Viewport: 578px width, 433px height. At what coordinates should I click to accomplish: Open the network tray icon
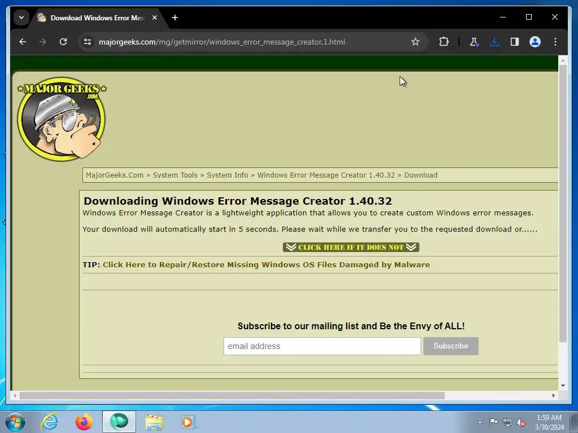(x=507, y=422)
